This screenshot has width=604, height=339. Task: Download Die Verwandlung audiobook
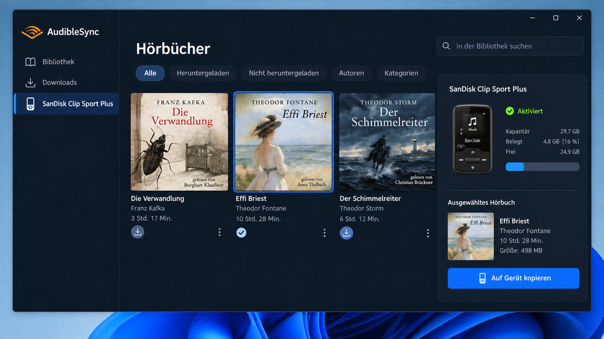138,232
